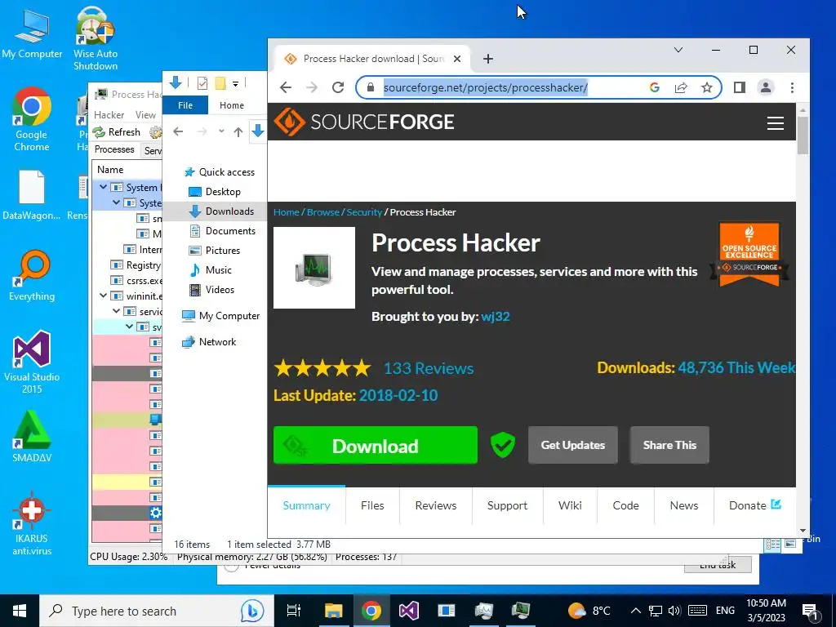Open Windows Start menu

(x=20, y=611)
